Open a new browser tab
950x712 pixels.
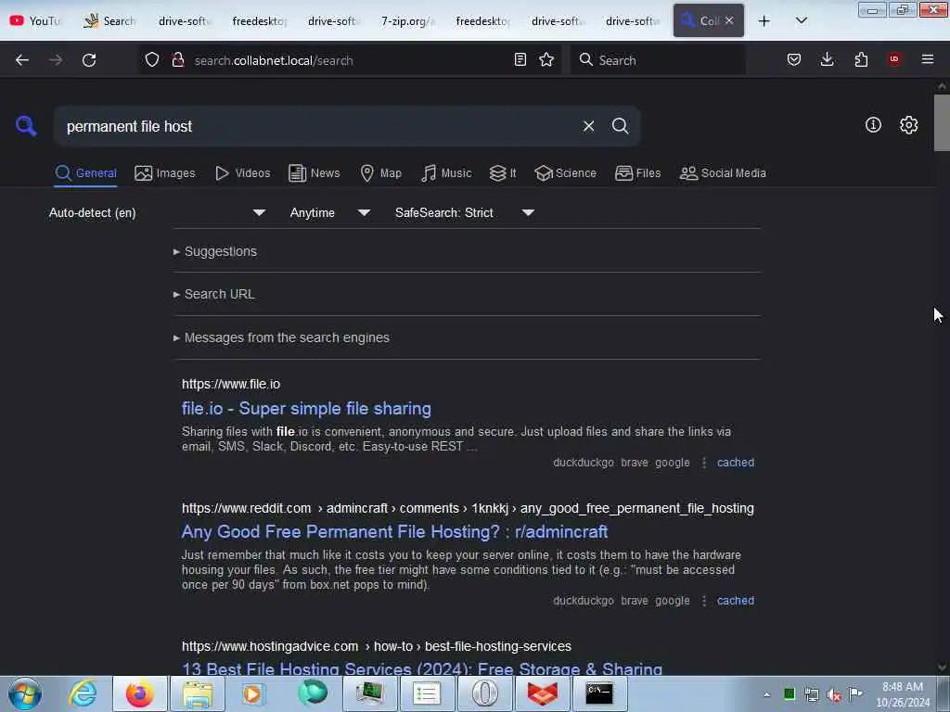[x=764, y=21]
